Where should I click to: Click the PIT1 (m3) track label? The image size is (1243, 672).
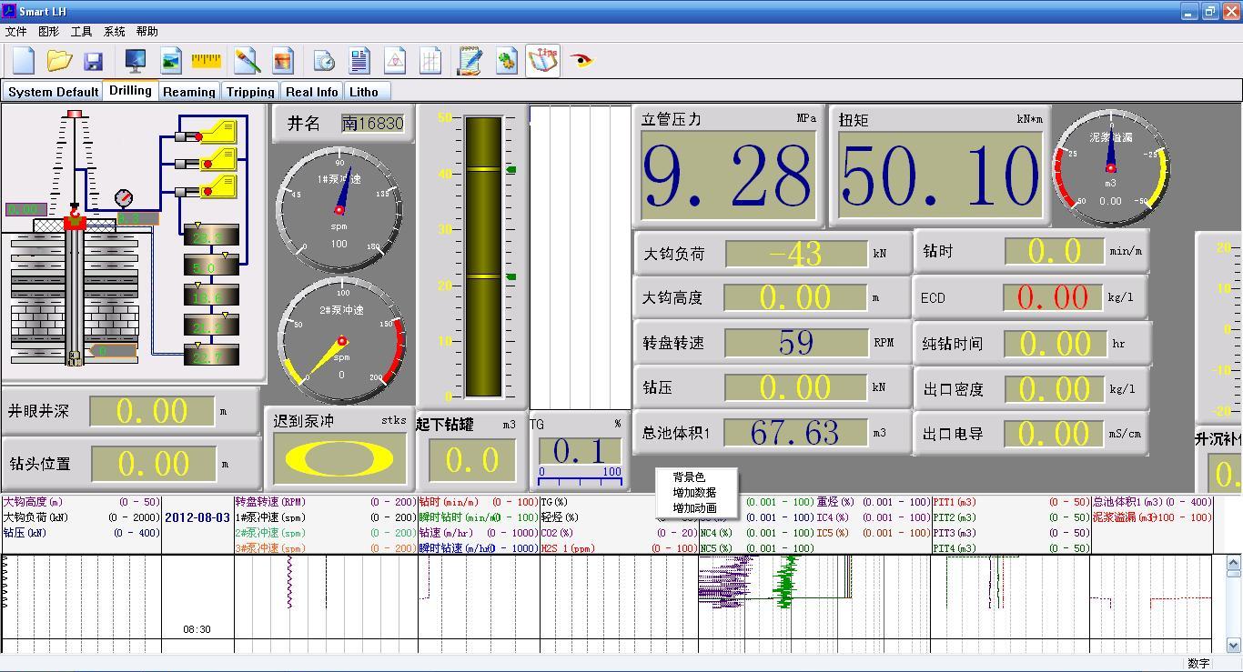pos(955,502)
